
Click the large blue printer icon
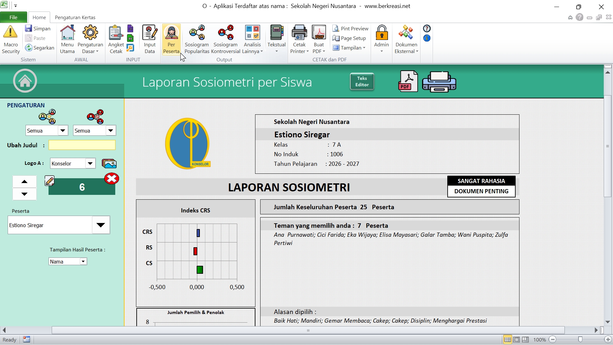click(439, 82)
